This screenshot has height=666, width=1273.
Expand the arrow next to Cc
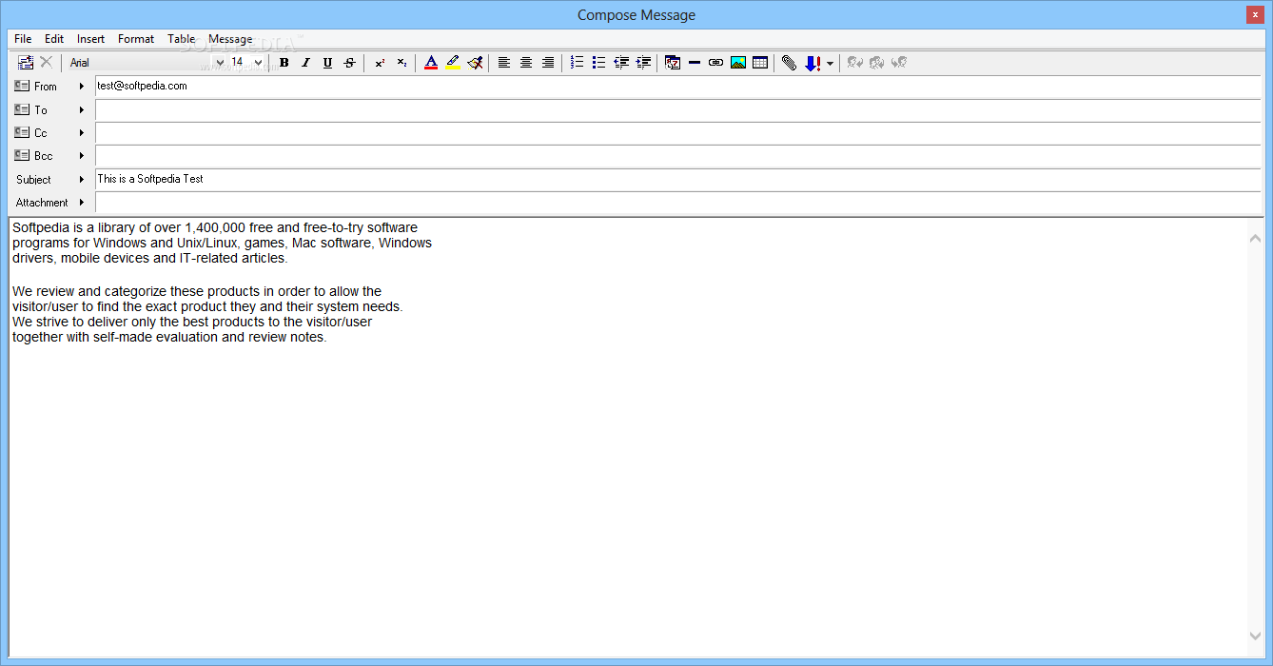coord(82,132)
